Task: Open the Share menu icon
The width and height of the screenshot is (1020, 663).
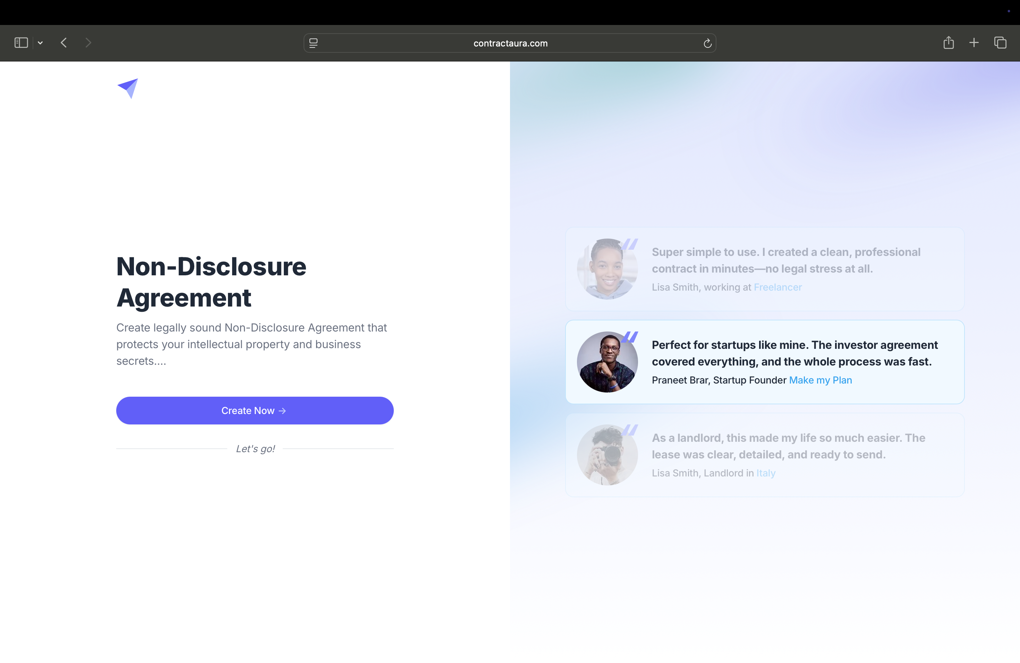Action: [949, 43]
